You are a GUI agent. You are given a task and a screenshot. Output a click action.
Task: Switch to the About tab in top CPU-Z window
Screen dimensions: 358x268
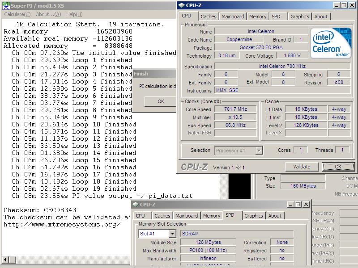(x=321, y=17)
